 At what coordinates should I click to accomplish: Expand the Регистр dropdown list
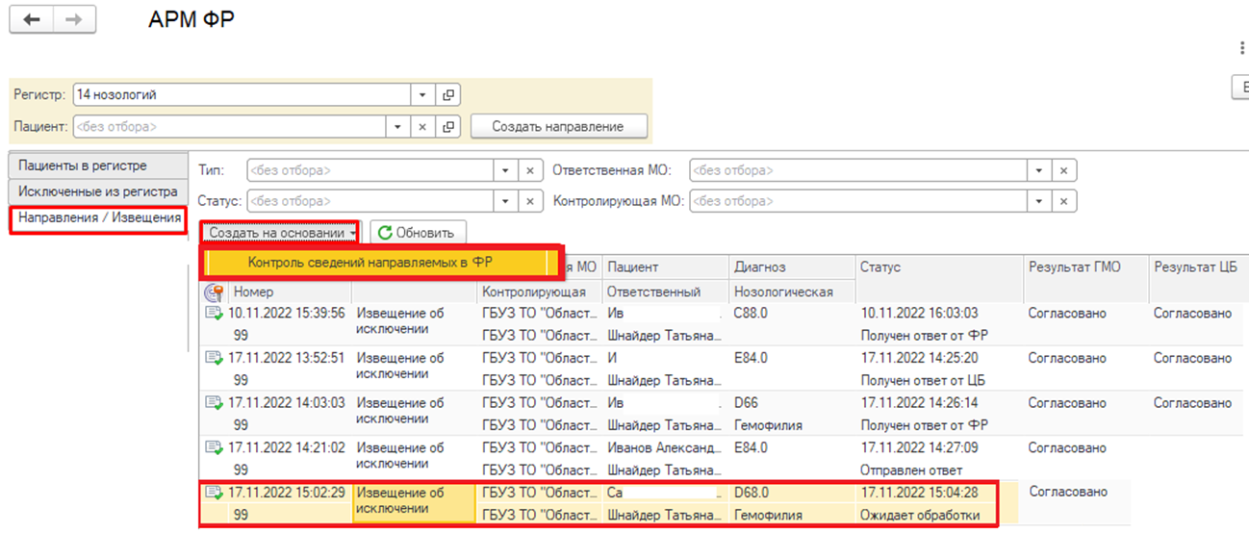[423, 95]
